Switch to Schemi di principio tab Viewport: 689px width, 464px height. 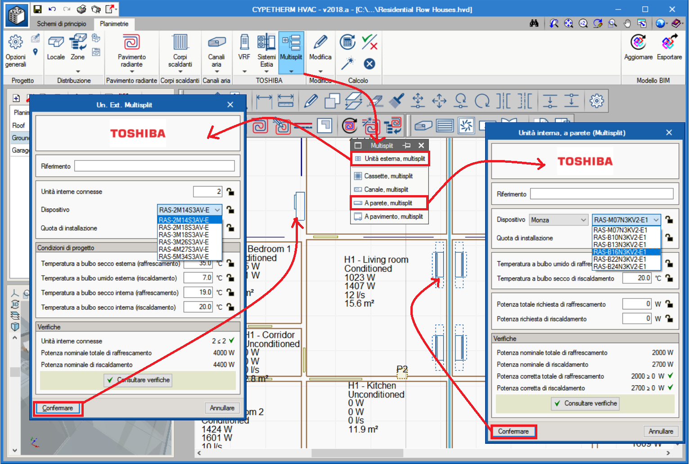point(62,24)
